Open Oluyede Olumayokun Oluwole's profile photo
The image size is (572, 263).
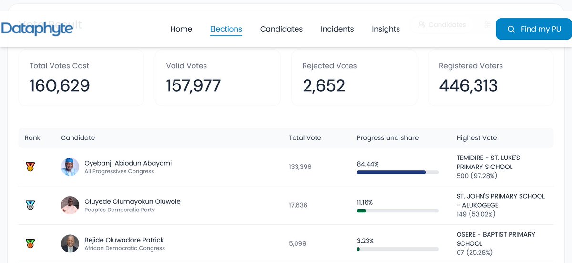(70, 205)
